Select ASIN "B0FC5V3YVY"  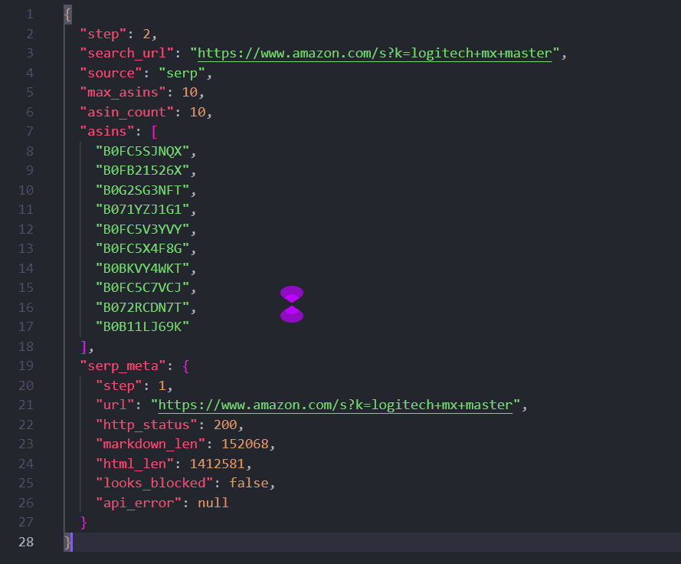click(x=142, y=229)
